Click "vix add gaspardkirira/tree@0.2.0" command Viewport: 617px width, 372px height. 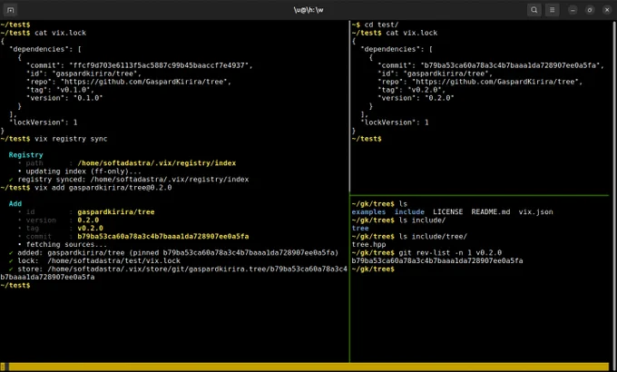click(103, 188)
